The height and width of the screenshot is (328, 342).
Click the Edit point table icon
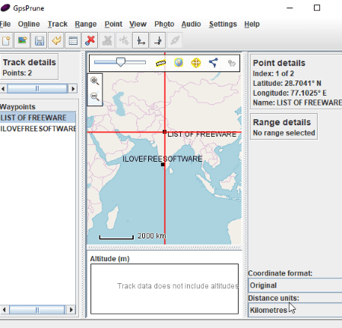tap(73, 40)
